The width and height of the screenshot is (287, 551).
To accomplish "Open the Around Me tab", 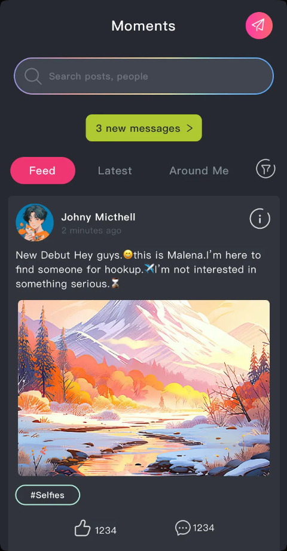I will point(199,171).
